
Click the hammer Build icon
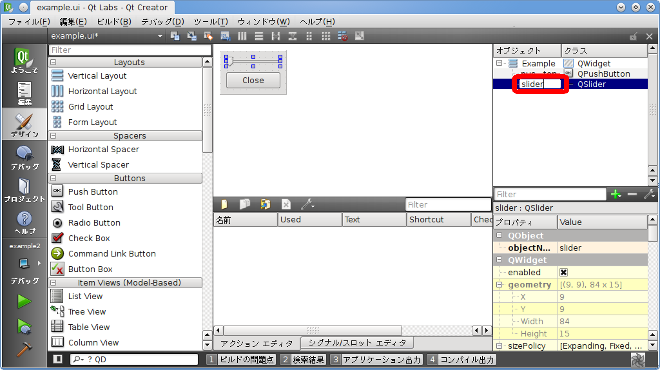(x=24, y=349)
